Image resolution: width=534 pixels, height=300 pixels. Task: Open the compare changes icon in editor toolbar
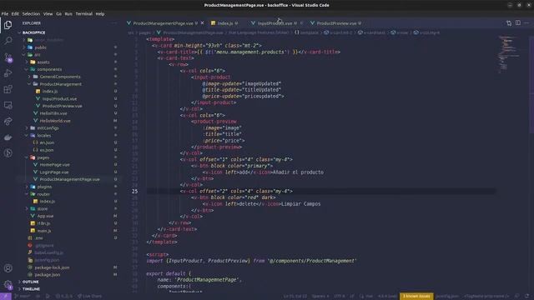(508, 22)
